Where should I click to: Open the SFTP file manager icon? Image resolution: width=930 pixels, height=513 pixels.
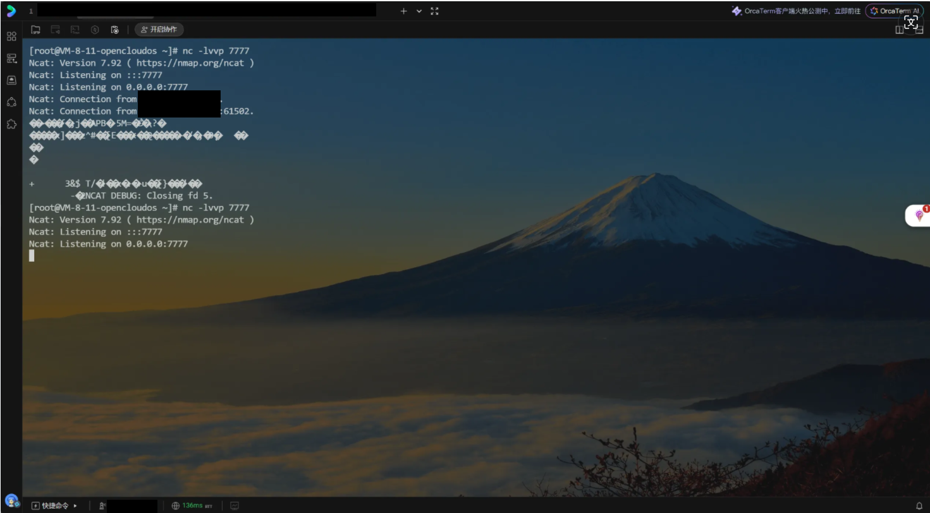pyautogui.click(x=35, y=30)
